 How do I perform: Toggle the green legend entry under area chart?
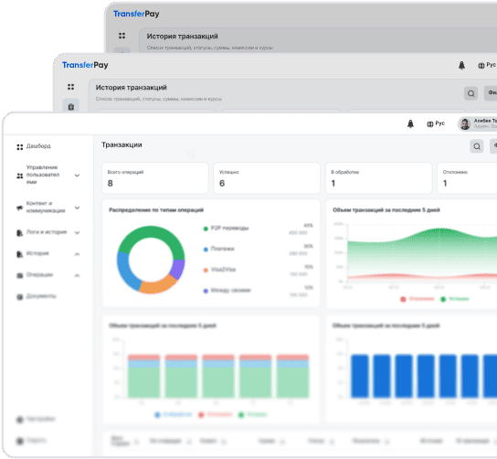click(455, 299)
